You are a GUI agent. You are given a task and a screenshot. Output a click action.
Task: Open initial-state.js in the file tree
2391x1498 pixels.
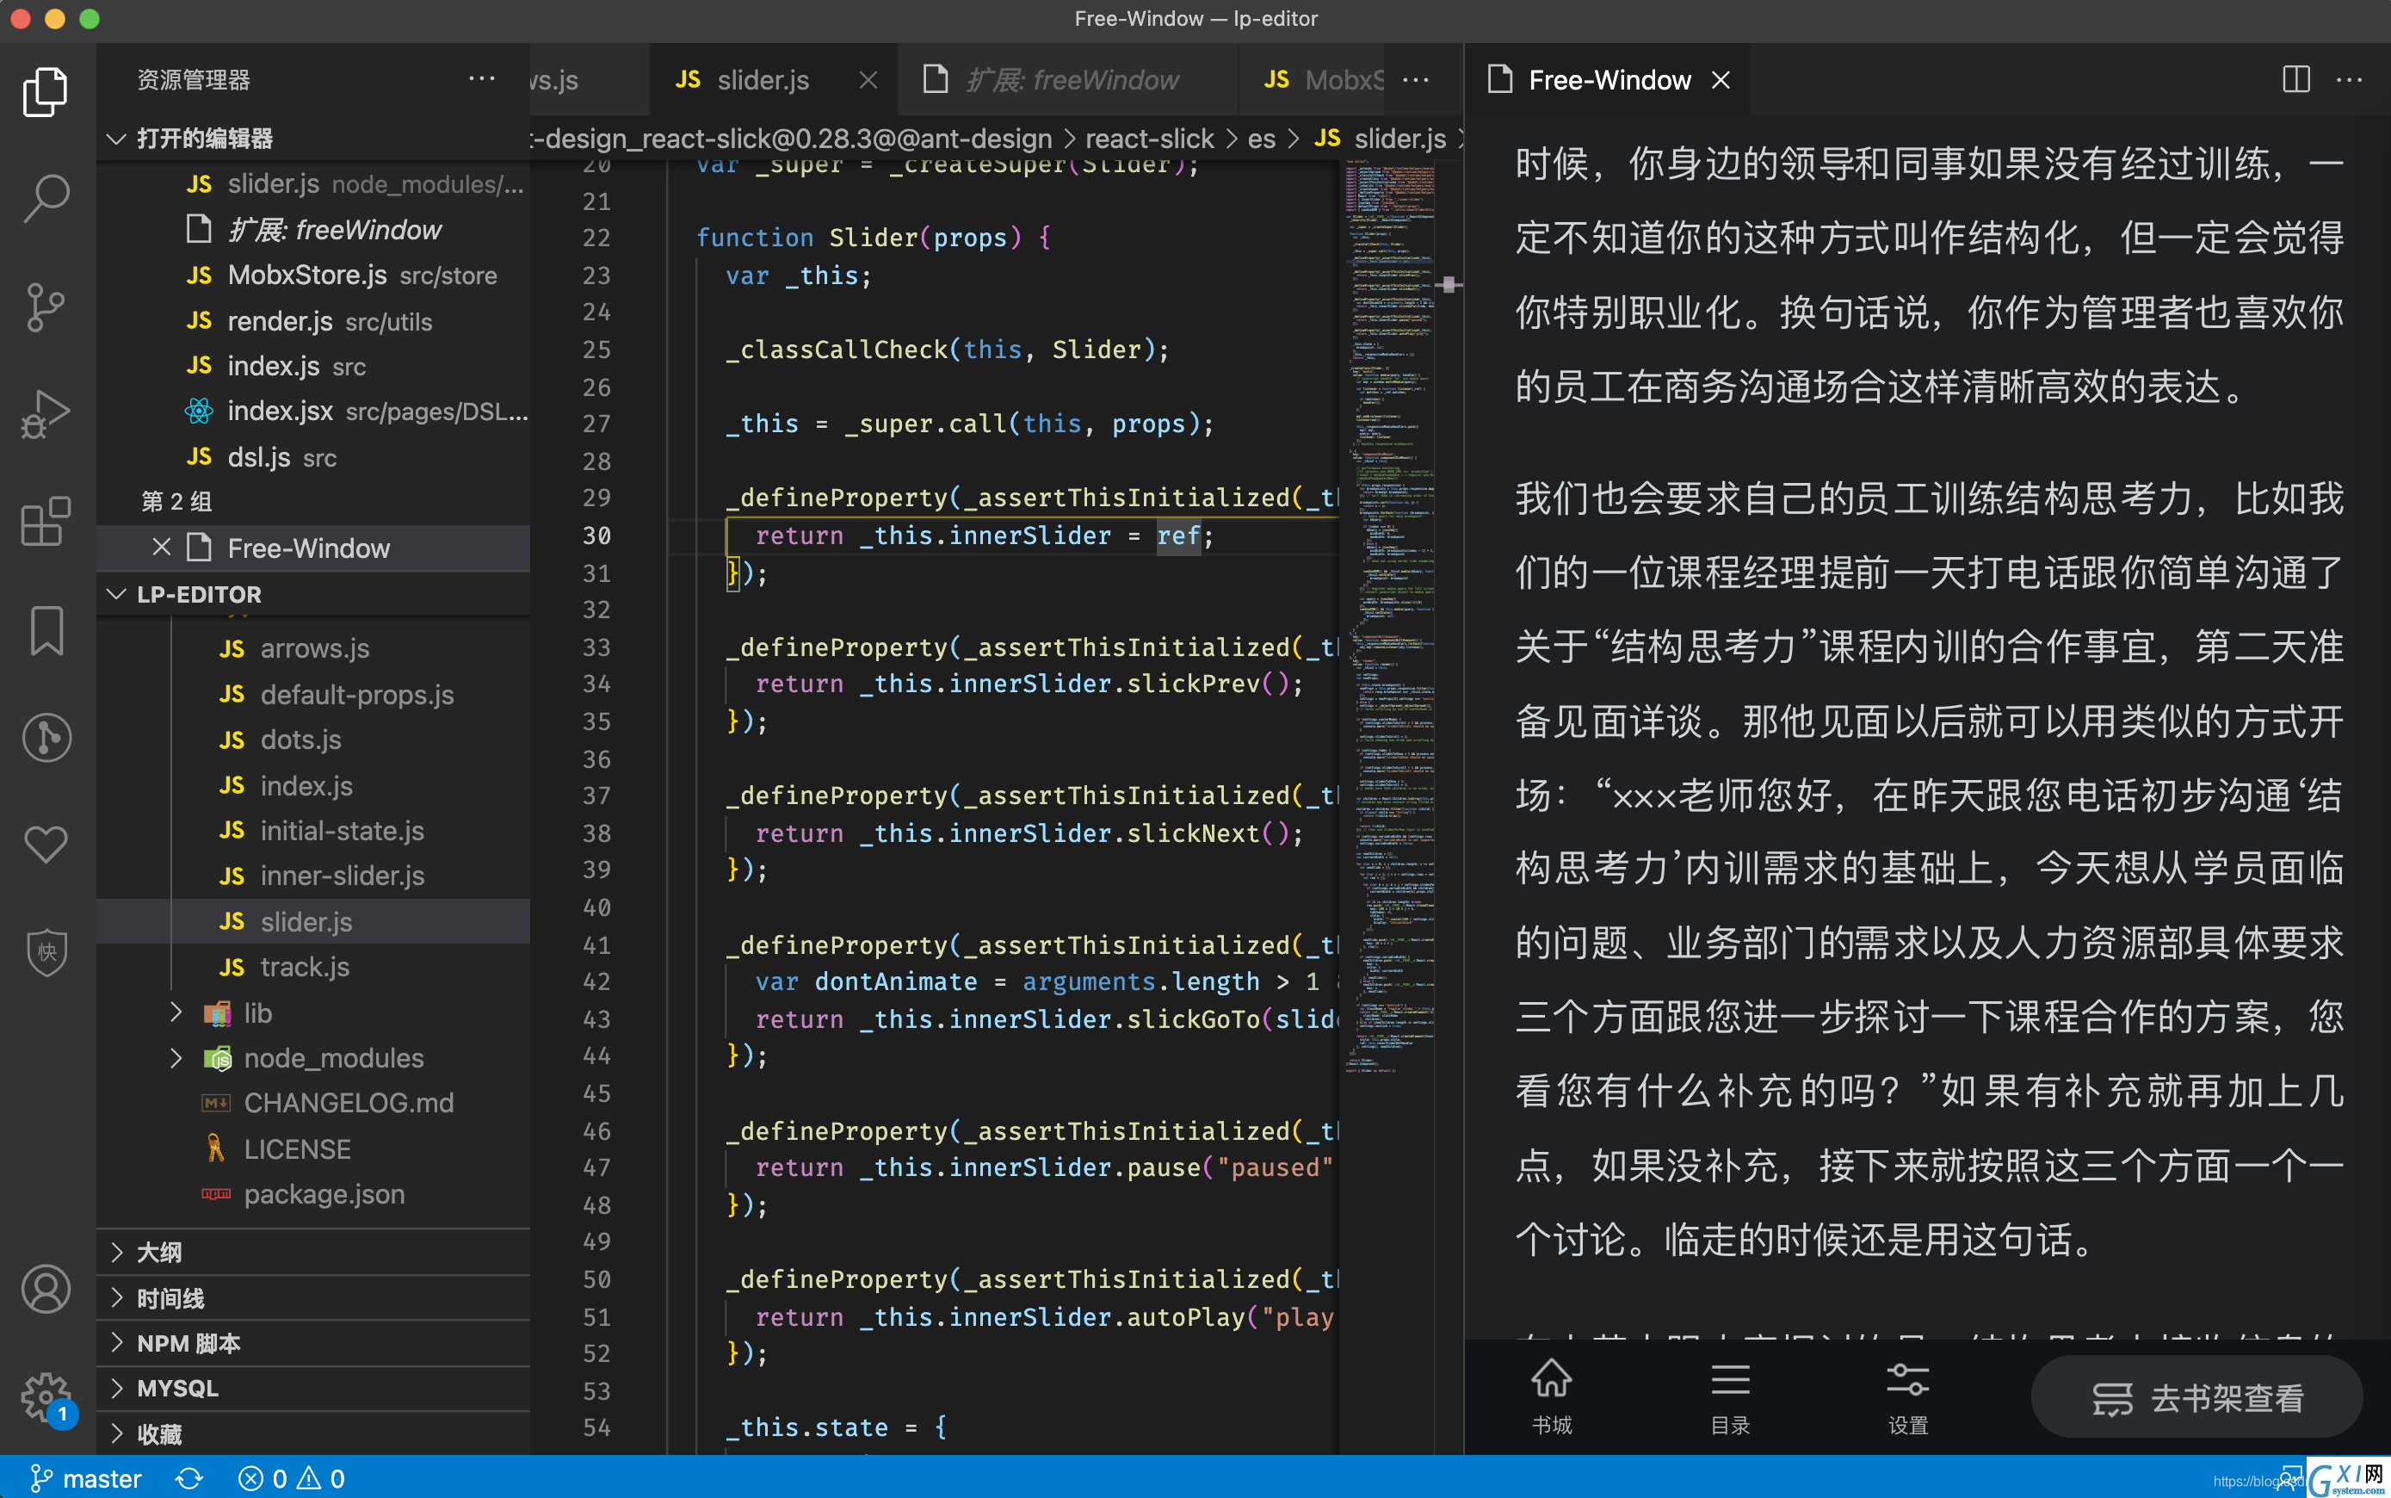(314, 830)
